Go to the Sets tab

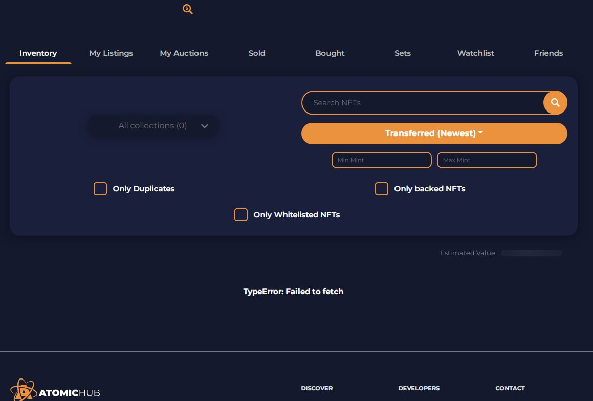click(x=403, y=53)
